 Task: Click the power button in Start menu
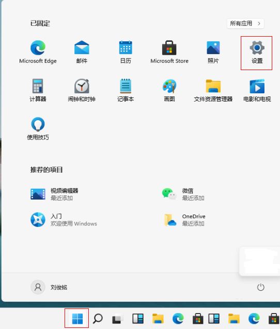point(261,287)
